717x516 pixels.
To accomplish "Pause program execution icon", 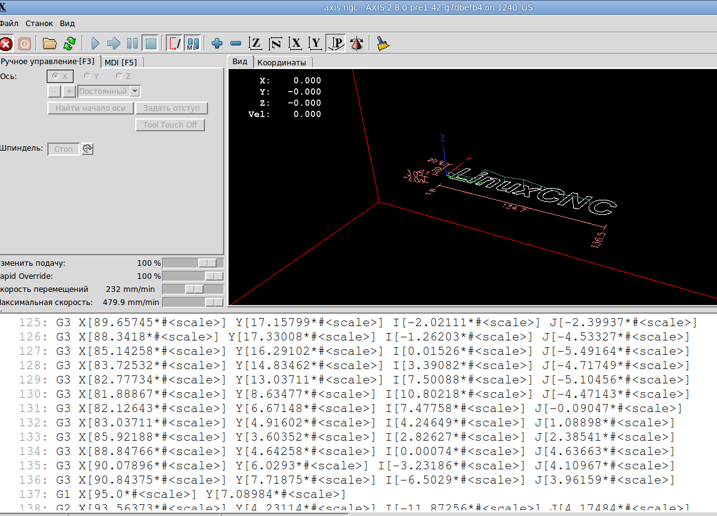I will pos(132,44).
